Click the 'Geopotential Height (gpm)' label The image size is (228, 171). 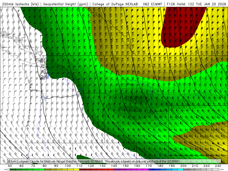pos(66,4)
